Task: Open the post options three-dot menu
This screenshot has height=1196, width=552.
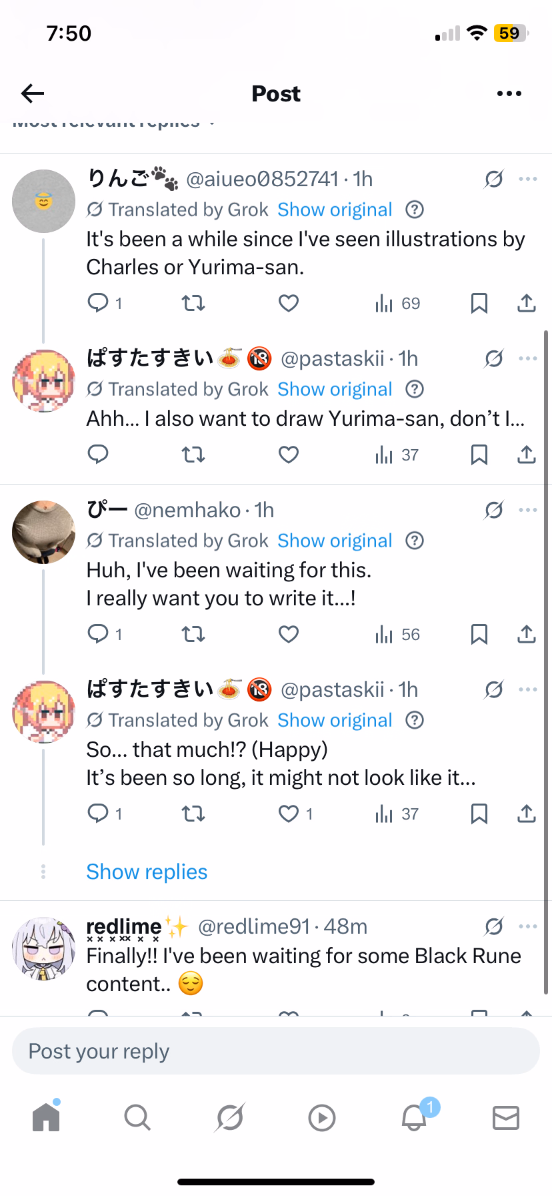Action: [x=509, y=93]
